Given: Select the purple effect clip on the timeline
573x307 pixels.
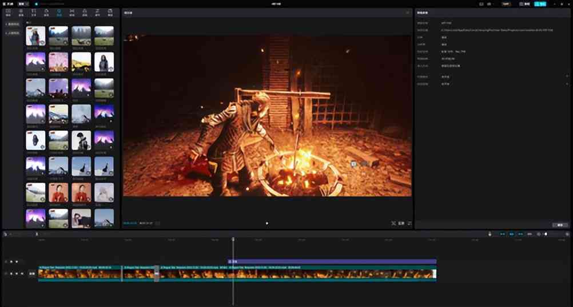Looking at the screenshot, I should (x=332, y=261).
